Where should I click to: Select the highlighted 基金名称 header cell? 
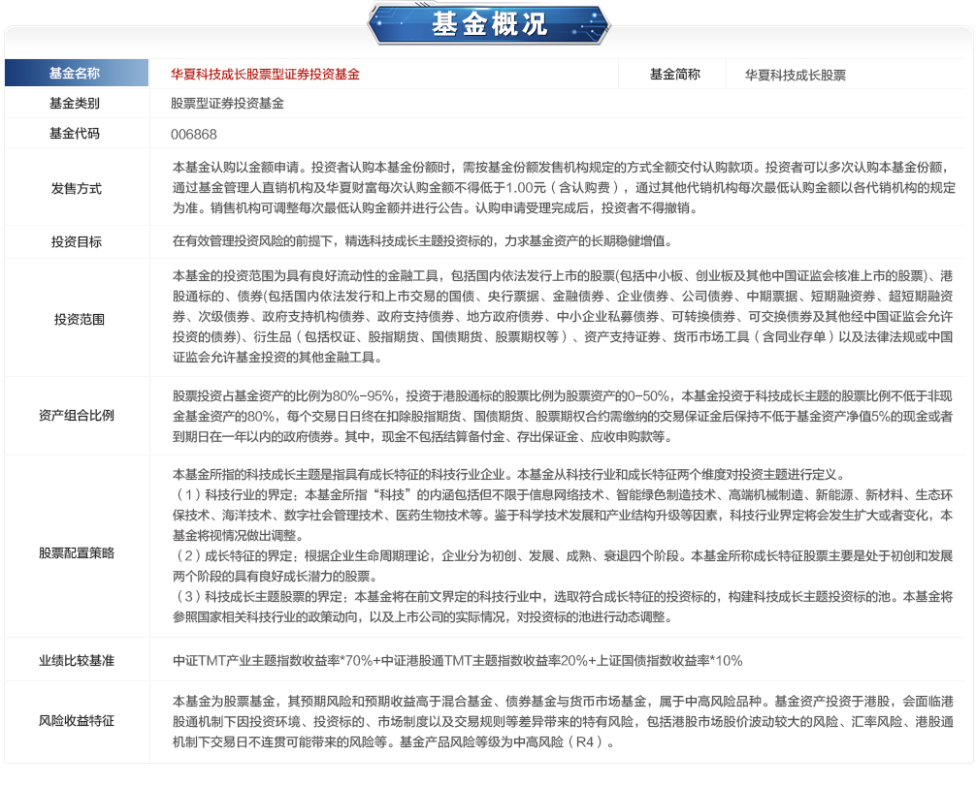[76, 74]
